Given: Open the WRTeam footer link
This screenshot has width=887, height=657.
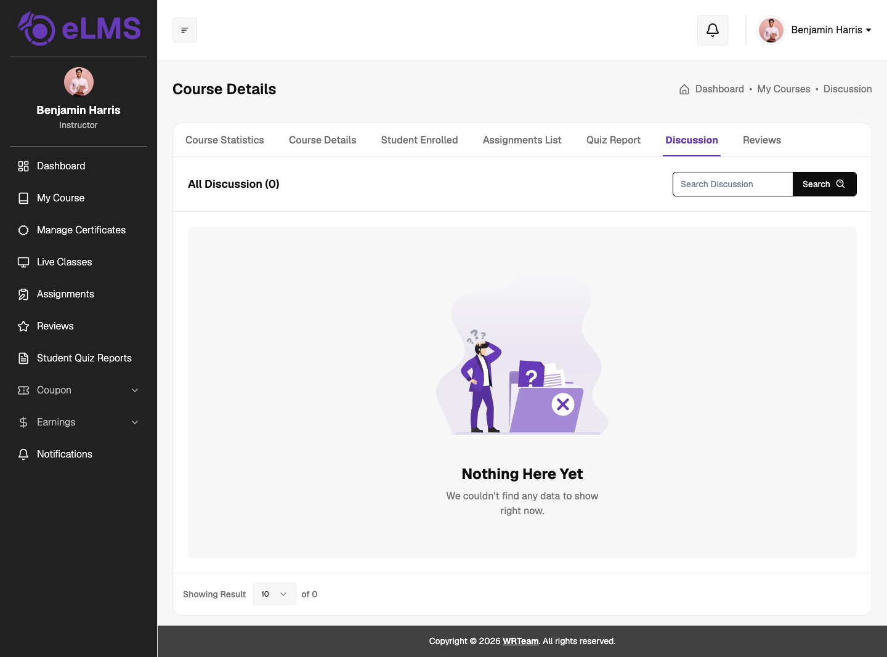Looking at the screenshot, I should (x=520, y=641).
